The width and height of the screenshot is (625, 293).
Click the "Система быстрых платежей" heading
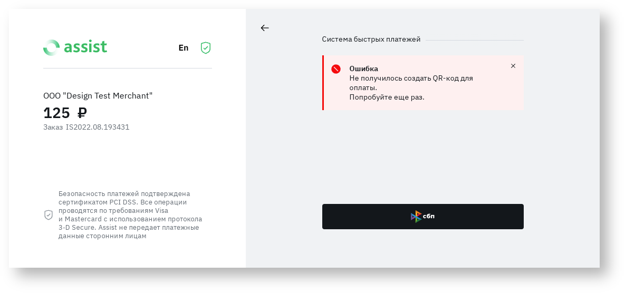[x=371, y=40]
